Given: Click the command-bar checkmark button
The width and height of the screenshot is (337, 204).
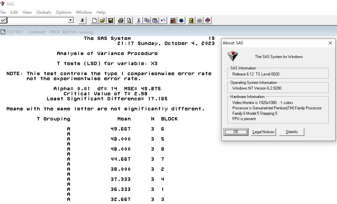Looking at the screenshot, I should (x=3, y=20).
